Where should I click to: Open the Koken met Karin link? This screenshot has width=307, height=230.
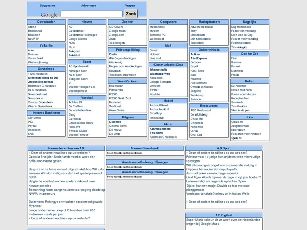(242, 90)
